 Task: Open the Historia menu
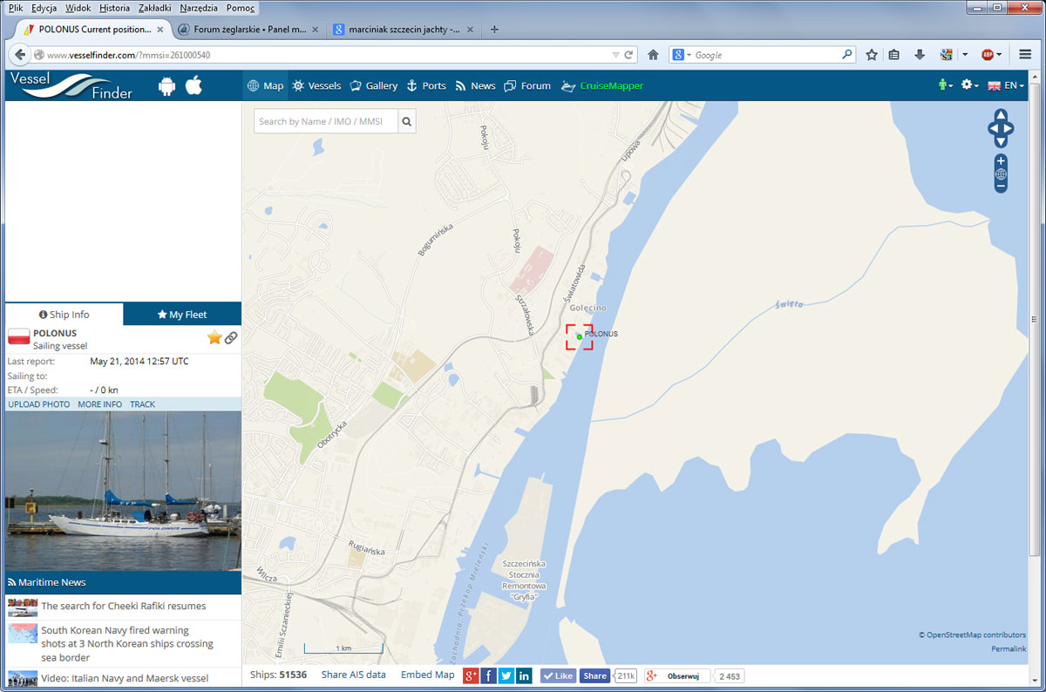[114, 8]
